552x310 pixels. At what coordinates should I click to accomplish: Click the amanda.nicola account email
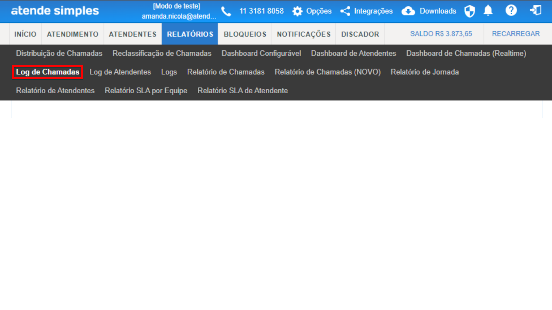click(x=179, y=16)
